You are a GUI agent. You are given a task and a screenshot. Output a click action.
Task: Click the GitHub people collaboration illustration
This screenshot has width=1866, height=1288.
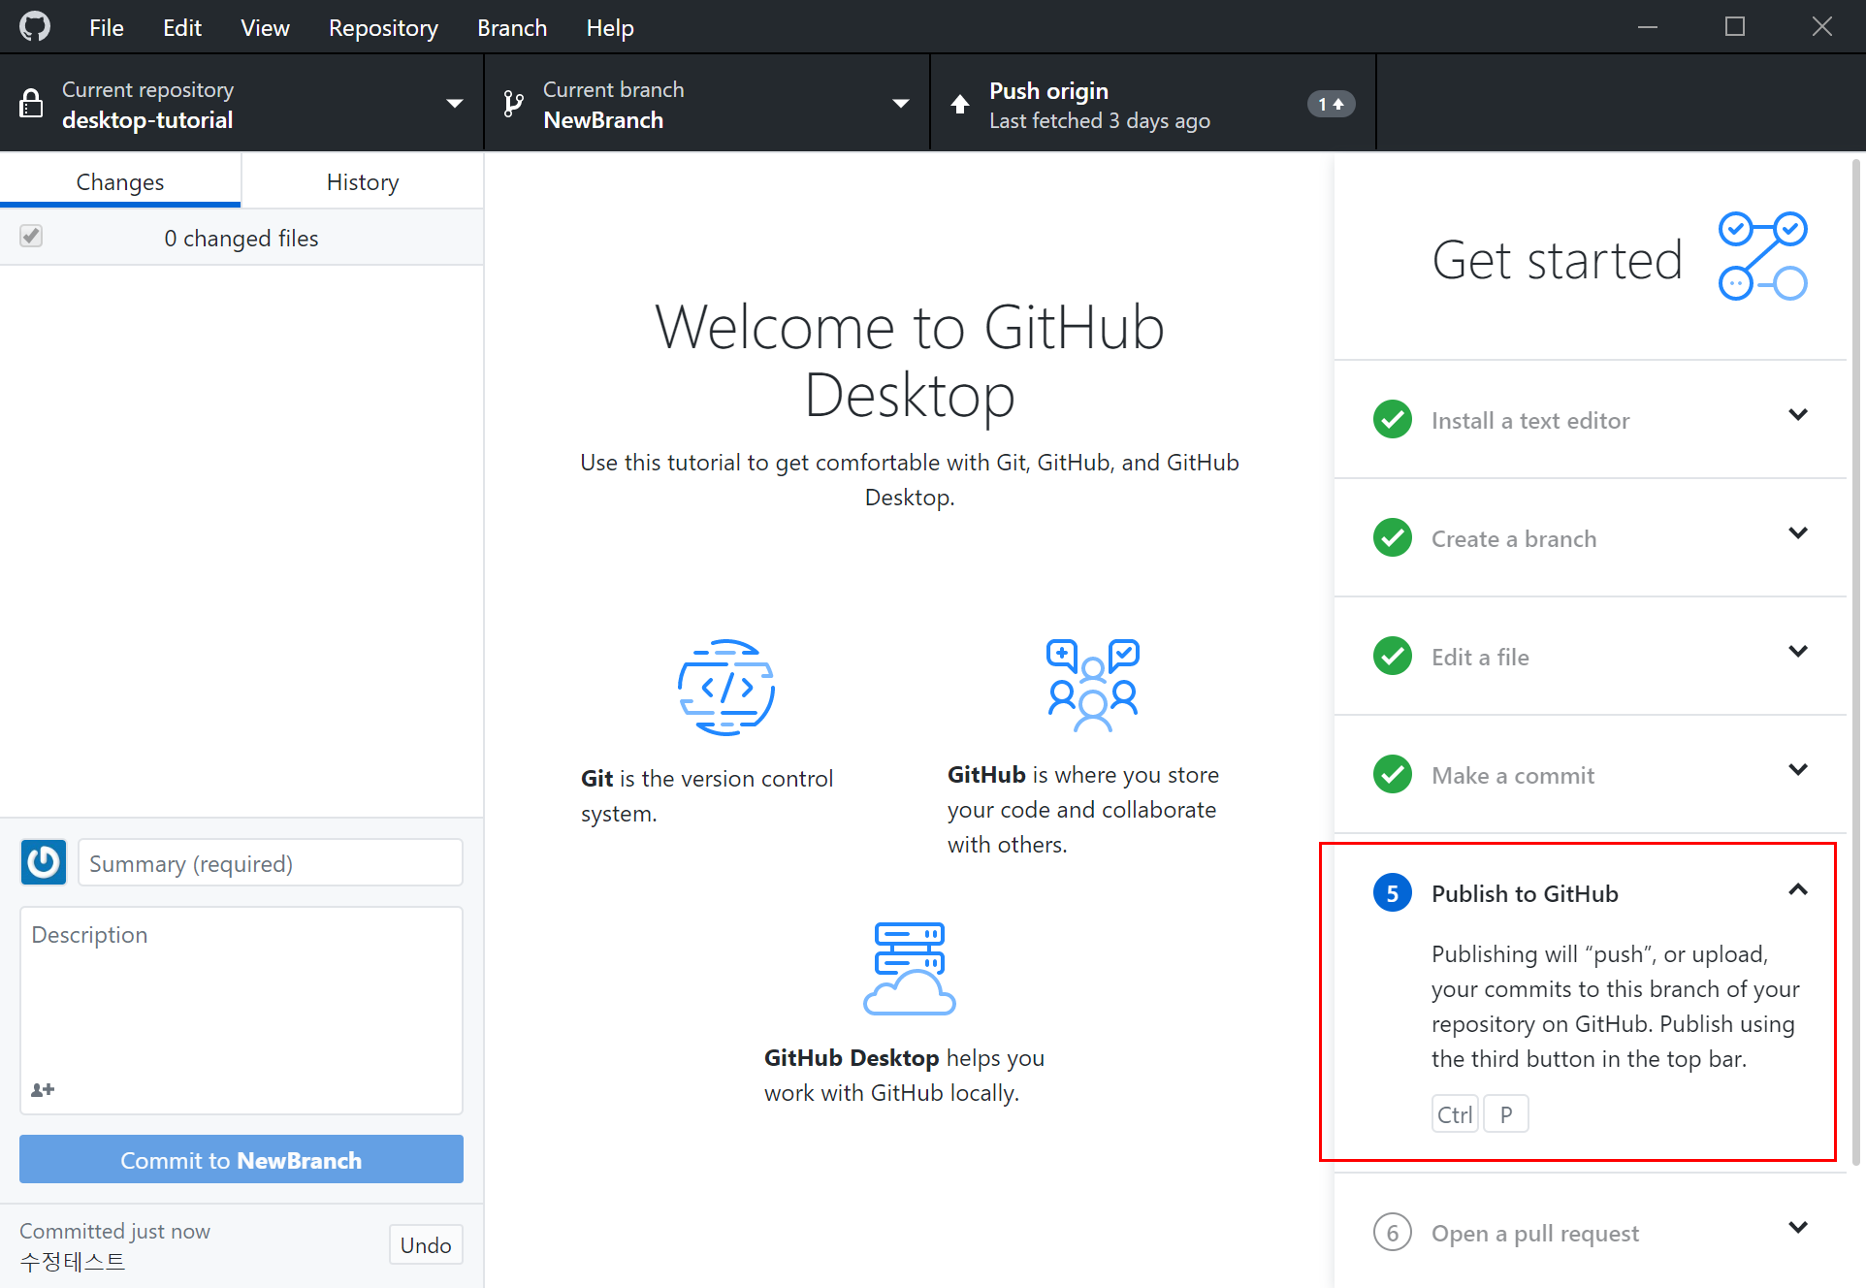pyautogui.click(x=1093, y=685)
